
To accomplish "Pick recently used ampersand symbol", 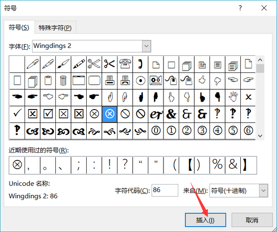I will pos(233,165).
